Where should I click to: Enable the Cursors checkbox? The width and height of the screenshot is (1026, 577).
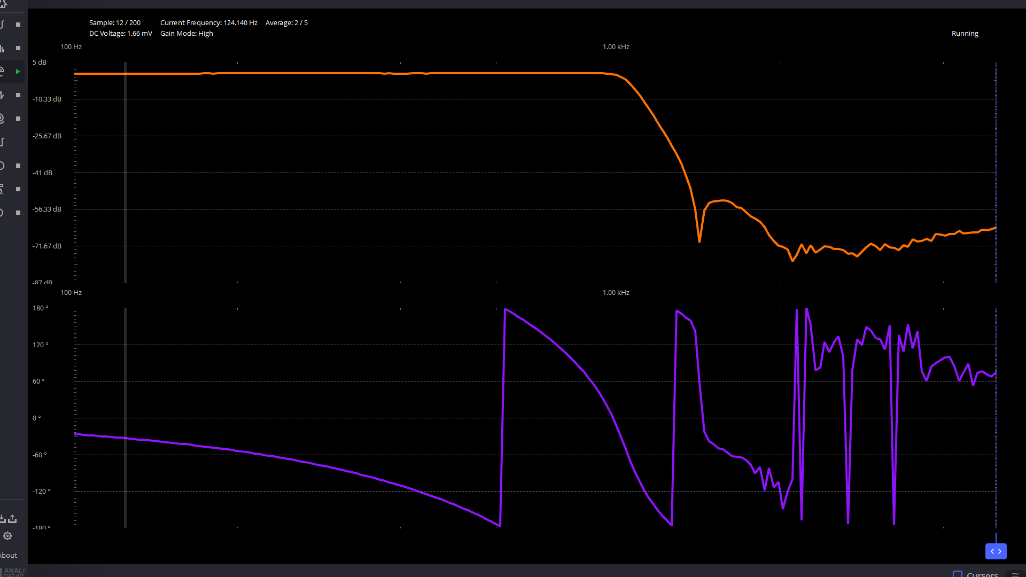[958, 574]
